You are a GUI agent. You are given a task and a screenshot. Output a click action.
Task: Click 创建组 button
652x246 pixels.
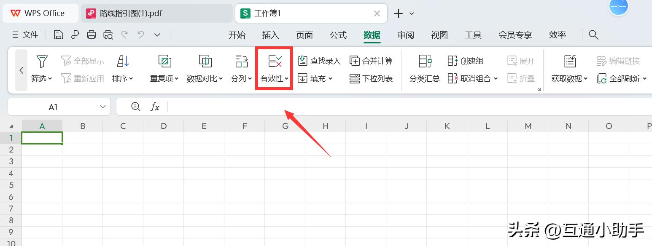tap(465, 61)
